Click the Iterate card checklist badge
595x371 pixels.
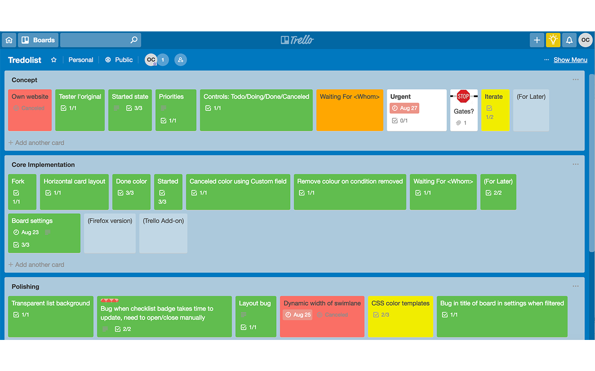pos(489,112)
